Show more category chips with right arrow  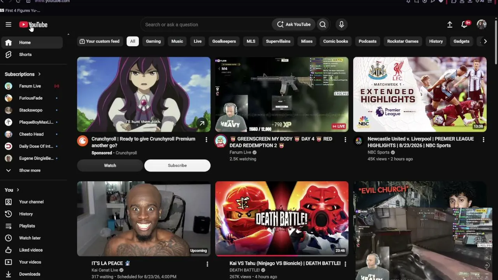[x=485, y=41]
